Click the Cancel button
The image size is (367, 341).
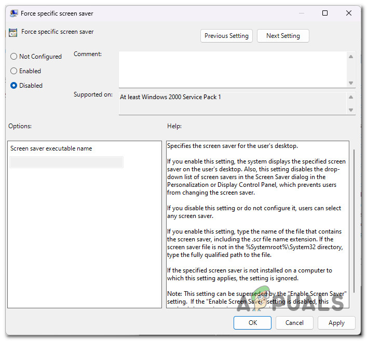[294, 323]
